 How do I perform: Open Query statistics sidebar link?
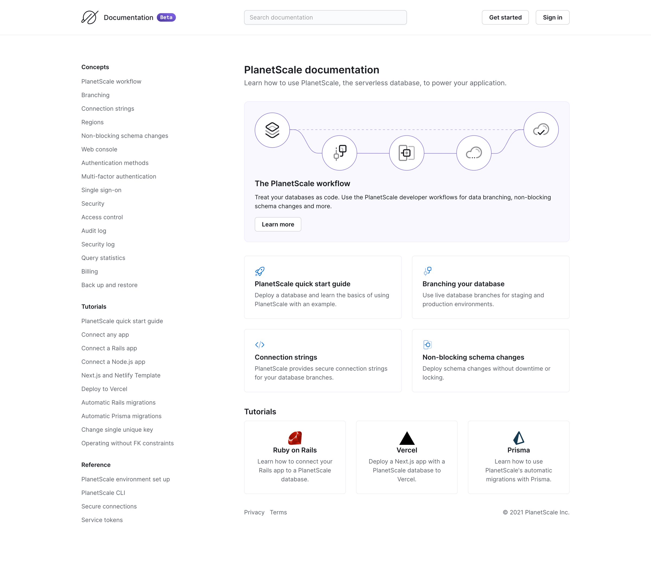point(103,258)
